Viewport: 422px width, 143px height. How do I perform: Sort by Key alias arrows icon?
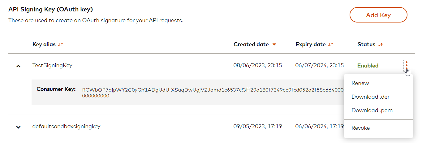click(61, 45)
